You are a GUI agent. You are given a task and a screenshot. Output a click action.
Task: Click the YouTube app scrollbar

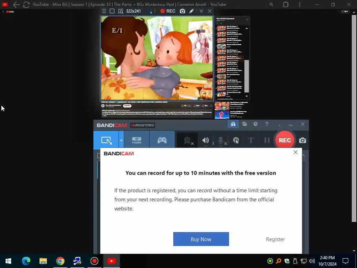(354, 119)
